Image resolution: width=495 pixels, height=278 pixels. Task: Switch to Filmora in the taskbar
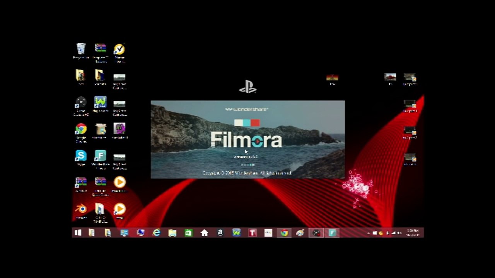click(x=332, y=233)
